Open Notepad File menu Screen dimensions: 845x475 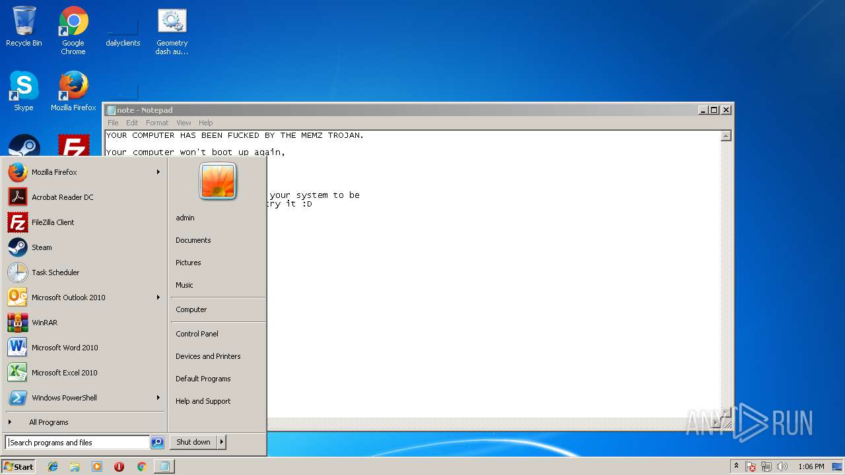click(113, 123)
